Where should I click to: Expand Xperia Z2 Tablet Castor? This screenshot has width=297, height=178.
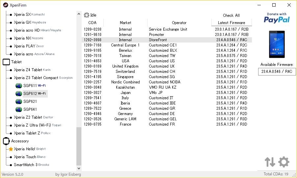(33, 117)
